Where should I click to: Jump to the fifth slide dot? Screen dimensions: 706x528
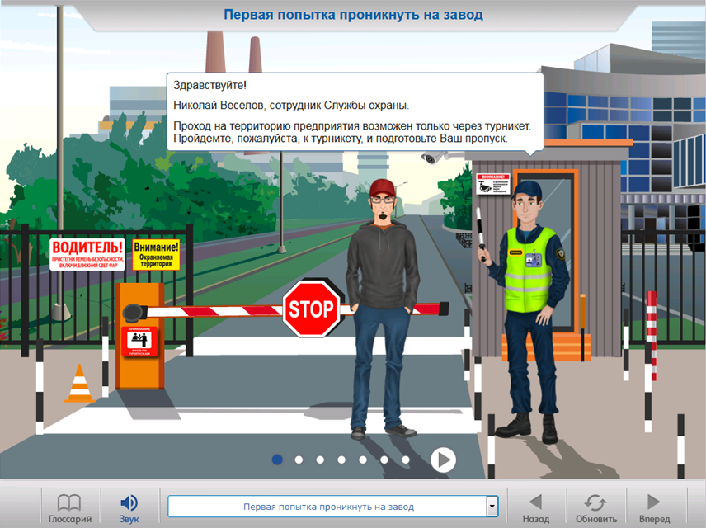363,460
